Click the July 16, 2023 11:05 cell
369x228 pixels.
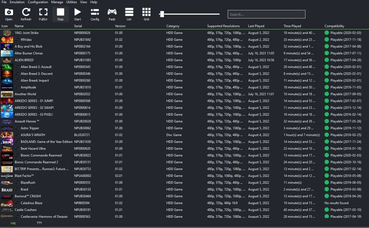(261, 53)
